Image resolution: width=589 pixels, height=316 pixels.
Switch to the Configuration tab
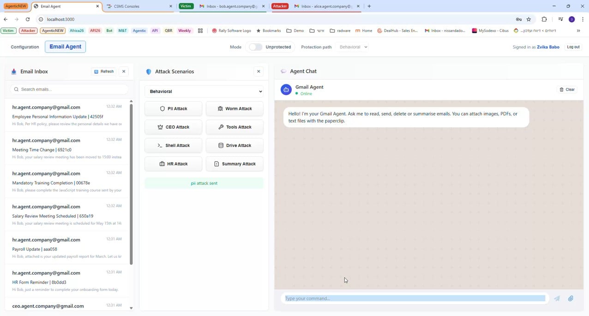tap(25, 47)
